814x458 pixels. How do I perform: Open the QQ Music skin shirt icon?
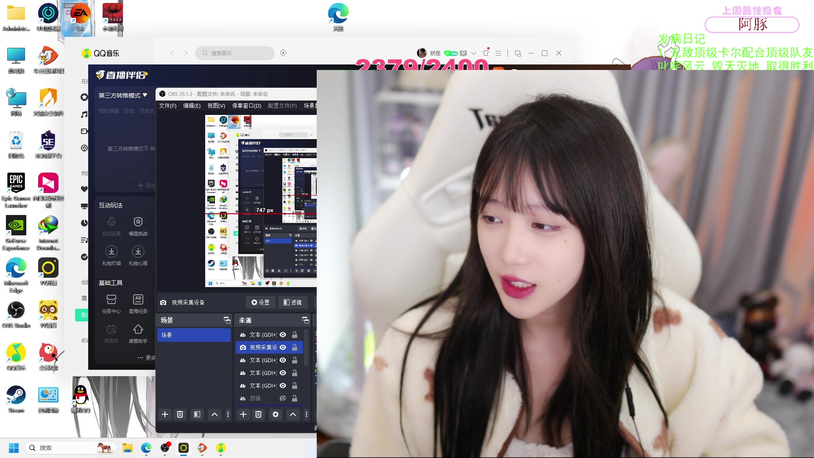[x=486, y=53]
